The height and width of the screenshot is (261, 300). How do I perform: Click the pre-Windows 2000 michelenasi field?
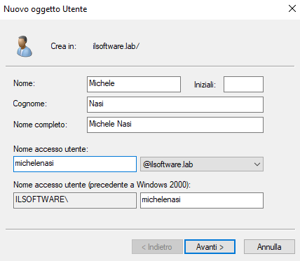tap(202, 200)
